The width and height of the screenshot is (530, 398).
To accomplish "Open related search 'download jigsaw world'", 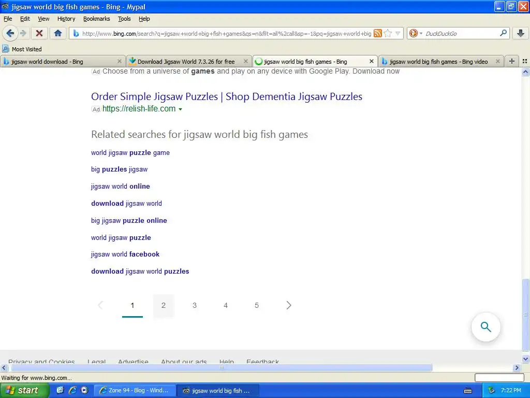I will 126,203.
